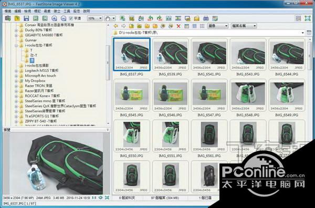Click the Open file folder icon
Image resolution: width=315 pixels, height=208 pixels.
pyautogui.click(x=17, y=18)
